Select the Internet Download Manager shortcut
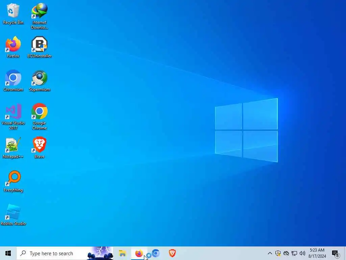 pos(39,16)
